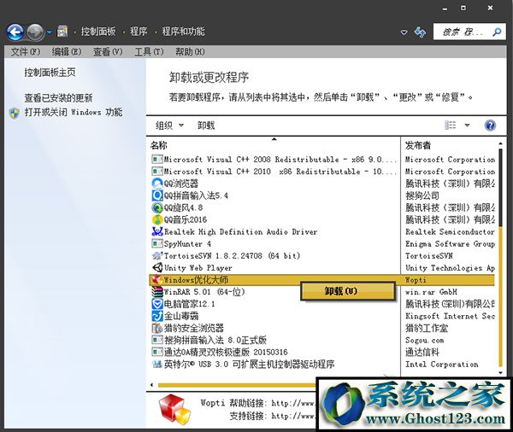Click the 通达OA精灵双核极速版 icon
513x432 pixels.
pyautogui.click(x=157, y=352)
